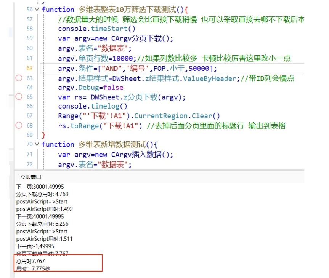The image size is (329, 278).
Task: Disable the breakpoint on line 68
Action: 19,125
